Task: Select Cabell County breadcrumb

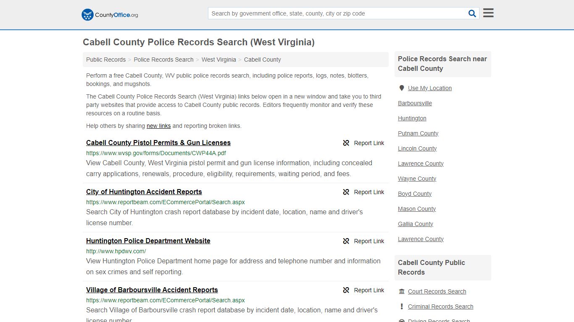Action: click(262, 60)
